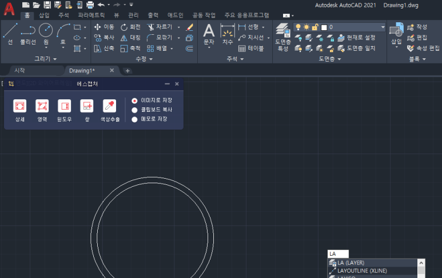This screenshot has width=442, height=278.
Task: Select the Circle (원) tool
Action: pos(46,34)
